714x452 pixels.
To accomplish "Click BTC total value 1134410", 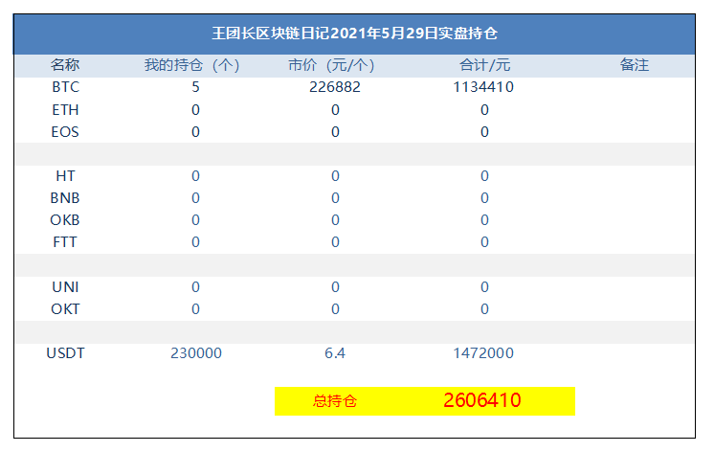I will point(483,87).
